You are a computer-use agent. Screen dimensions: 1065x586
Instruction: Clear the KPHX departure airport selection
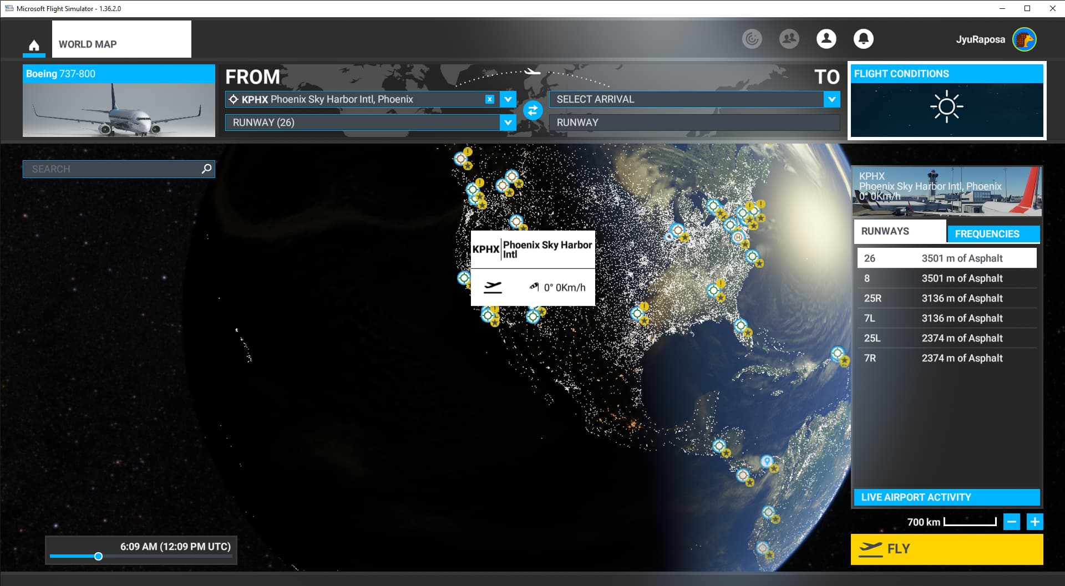point(489,99)
